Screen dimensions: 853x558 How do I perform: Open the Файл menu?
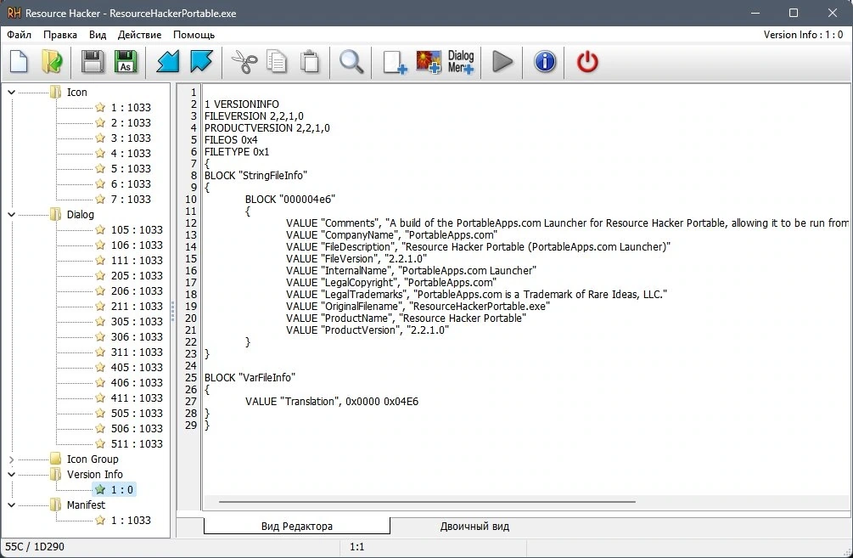click(x=19, y=35)
